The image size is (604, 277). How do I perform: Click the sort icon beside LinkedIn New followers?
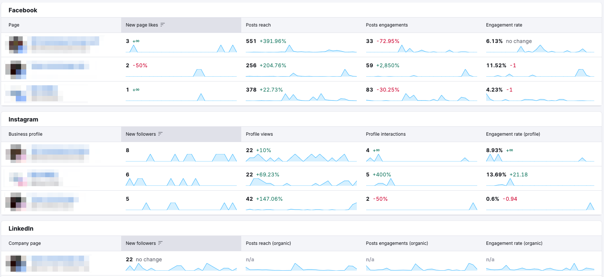[160, 243]
